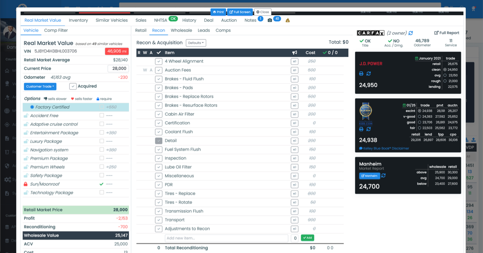Click the new item cost field
Image resolution: width=483 pixels, height=253 pixels.
click(x=295, y=238)
